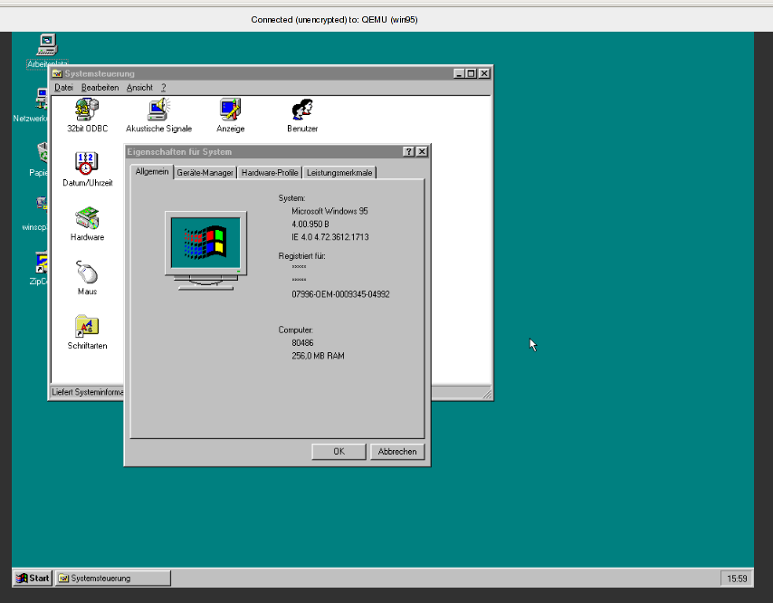773x603 pixels.
Task: Click the help question mark button in Eigenschaften für System
Action: [x=408, y=152]
